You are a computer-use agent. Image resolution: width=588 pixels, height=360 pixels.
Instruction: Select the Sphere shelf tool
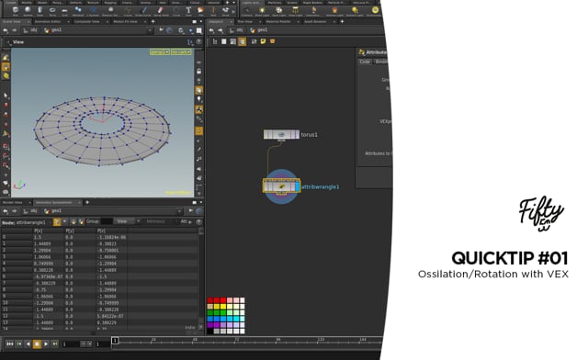point(28,10)
